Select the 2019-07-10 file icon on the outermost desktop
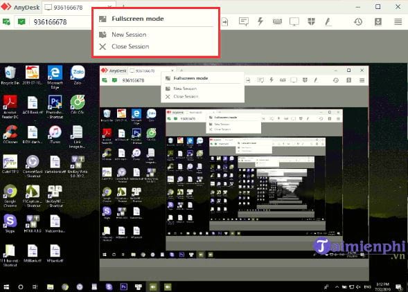408x292 pixels. point(33,75)
